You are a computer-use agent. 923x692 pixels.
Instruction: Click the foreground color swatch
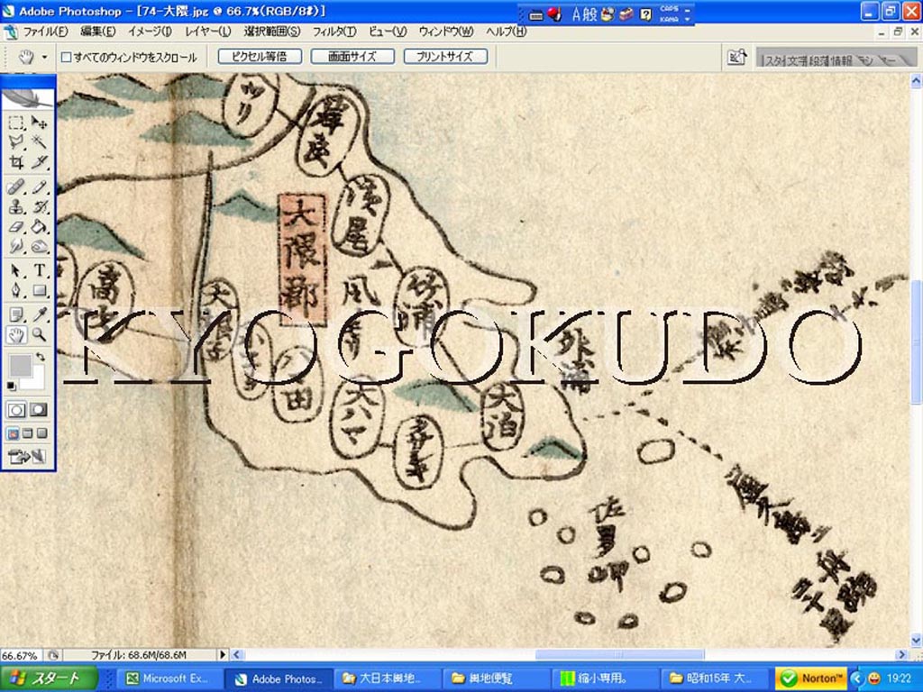point(20,366)
